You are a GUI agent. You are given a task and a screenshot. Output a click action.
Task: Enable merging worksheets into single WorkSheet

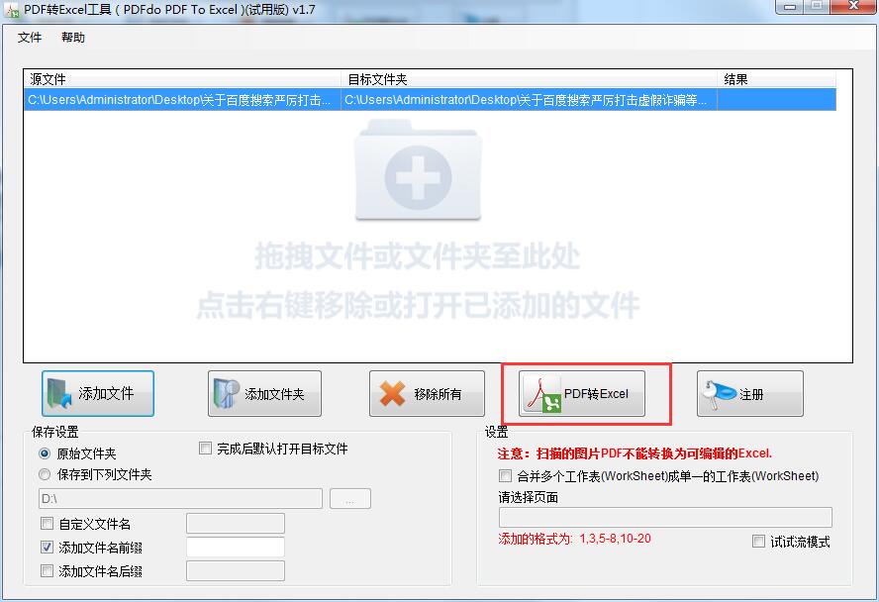tap(505, 476)
